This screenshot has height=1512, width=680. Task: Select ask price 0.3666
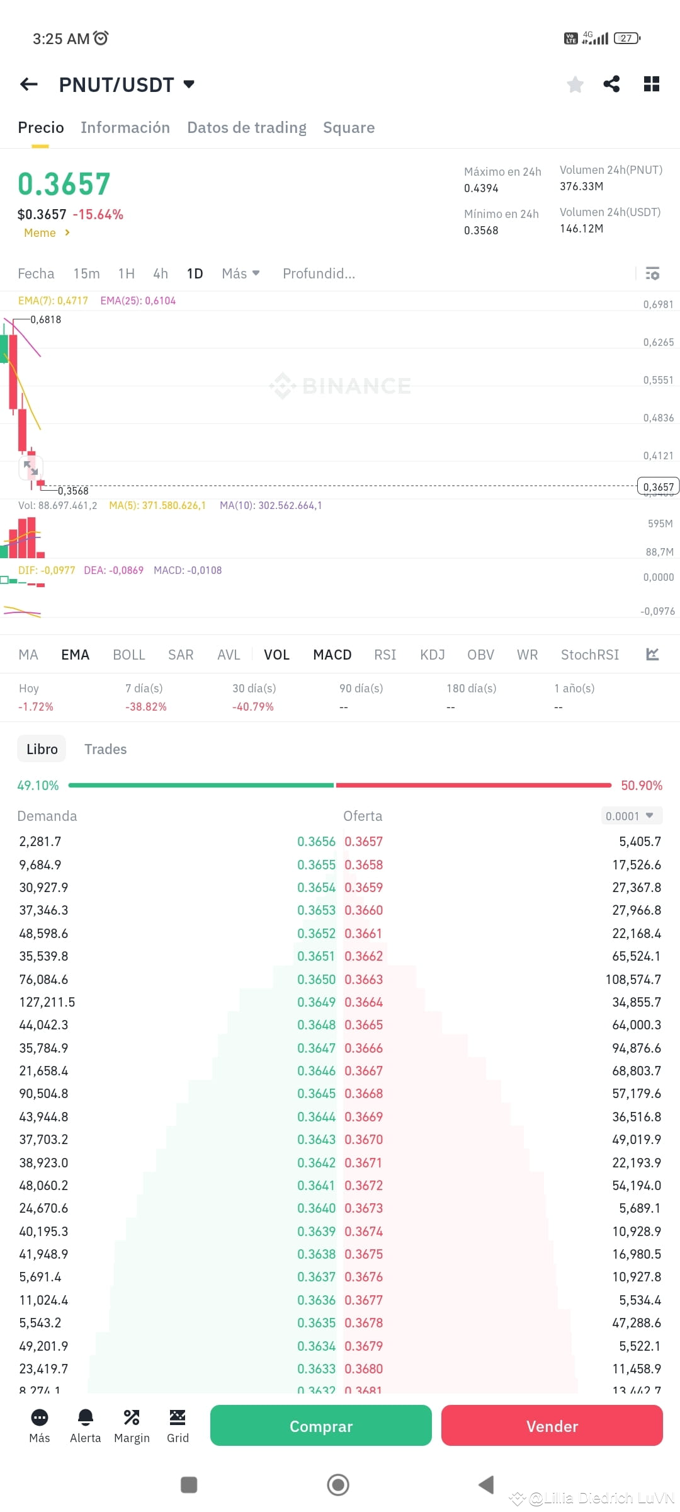click(364, 1048)
